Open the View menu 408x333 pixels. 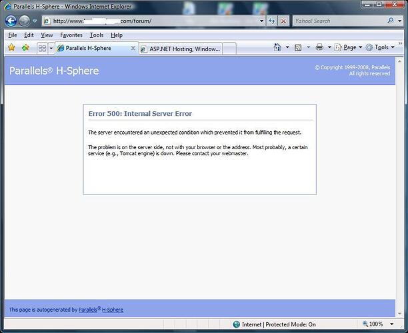[x=47, y=35]
